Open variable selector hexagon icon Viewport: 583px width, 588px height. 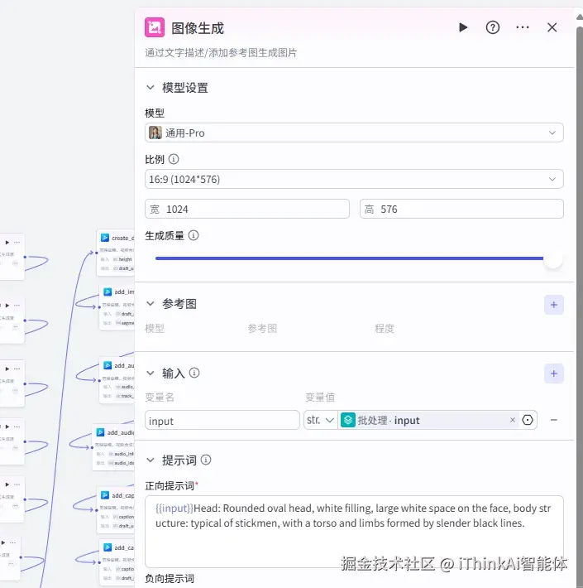tap(528, 420)
